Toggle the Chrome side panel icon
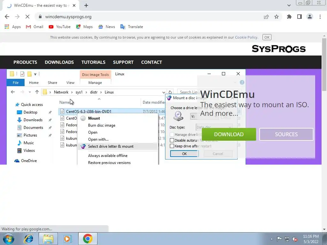Screen dimensions: 327x245 [x=300, y=17]
